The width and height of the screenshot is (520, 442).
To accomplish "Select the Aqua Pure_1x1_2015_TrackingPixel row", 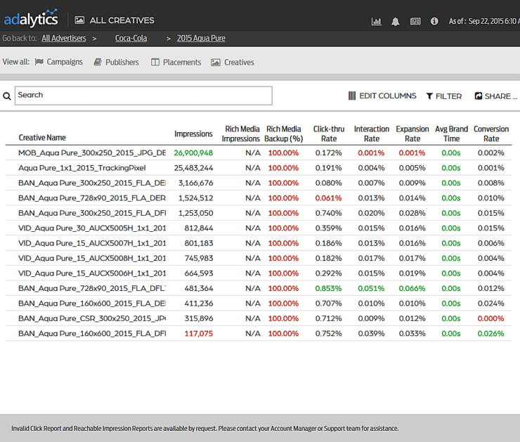I will [x=82, y=168].
